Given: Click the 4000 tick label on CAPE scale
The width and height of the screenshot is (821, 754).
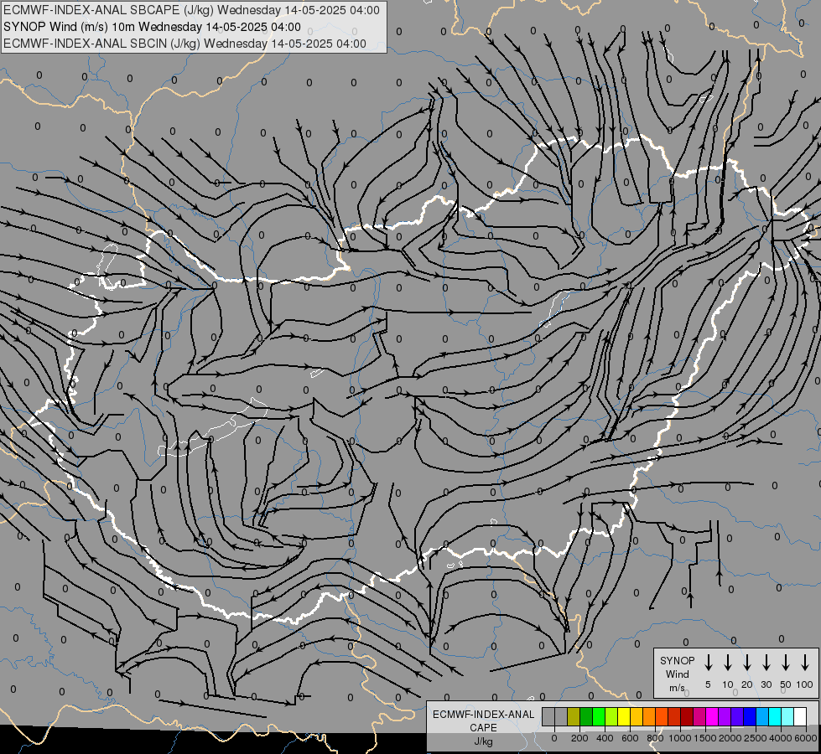Looking at the screenshot, I should (780, 738).
